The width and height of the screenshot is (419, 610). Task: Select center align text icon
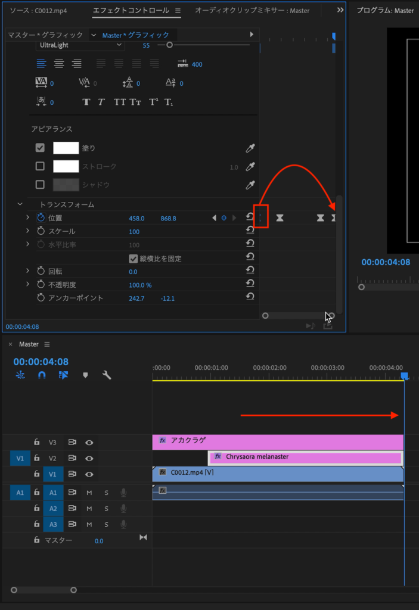click(59, 64)
